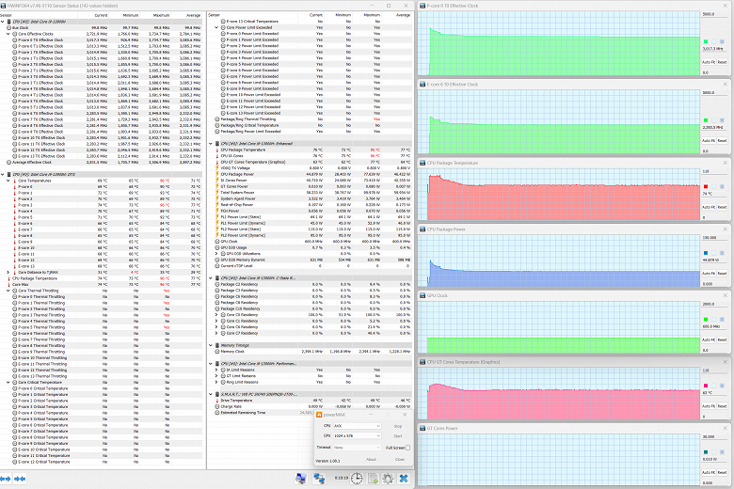Viewport: 734px width, 489px height.
Task: Close the CPU GT Cores Temperature graph
Action: 726,362
